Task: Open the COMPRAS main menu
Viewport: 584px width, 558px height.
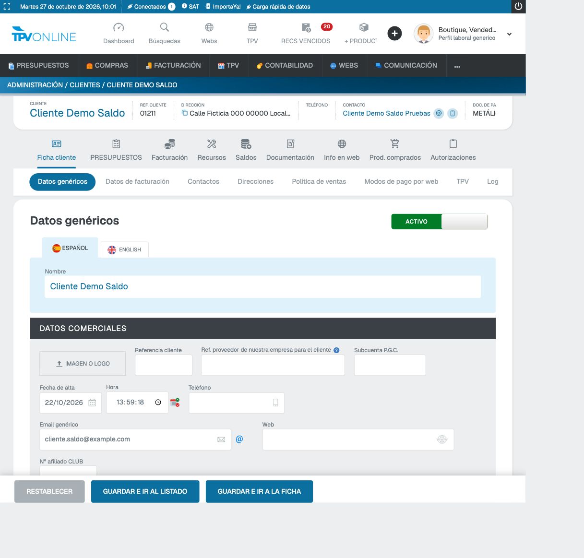Action: click(x=107, y=65)
